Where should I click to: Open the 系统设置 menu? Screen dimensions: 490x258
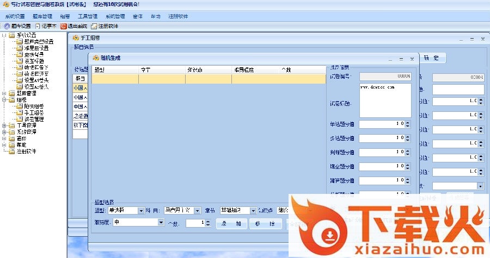(x=15, y=16)
